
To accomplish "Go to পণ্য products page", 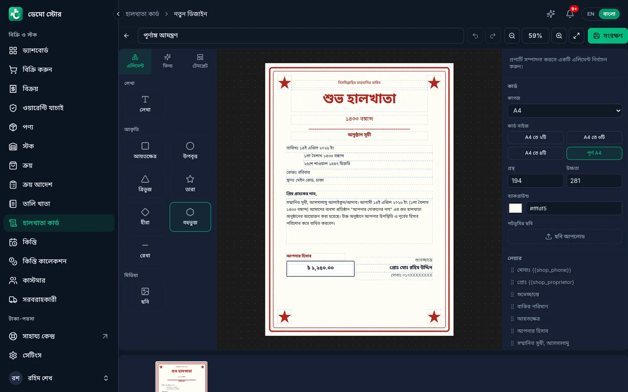I will coord(59,127).
